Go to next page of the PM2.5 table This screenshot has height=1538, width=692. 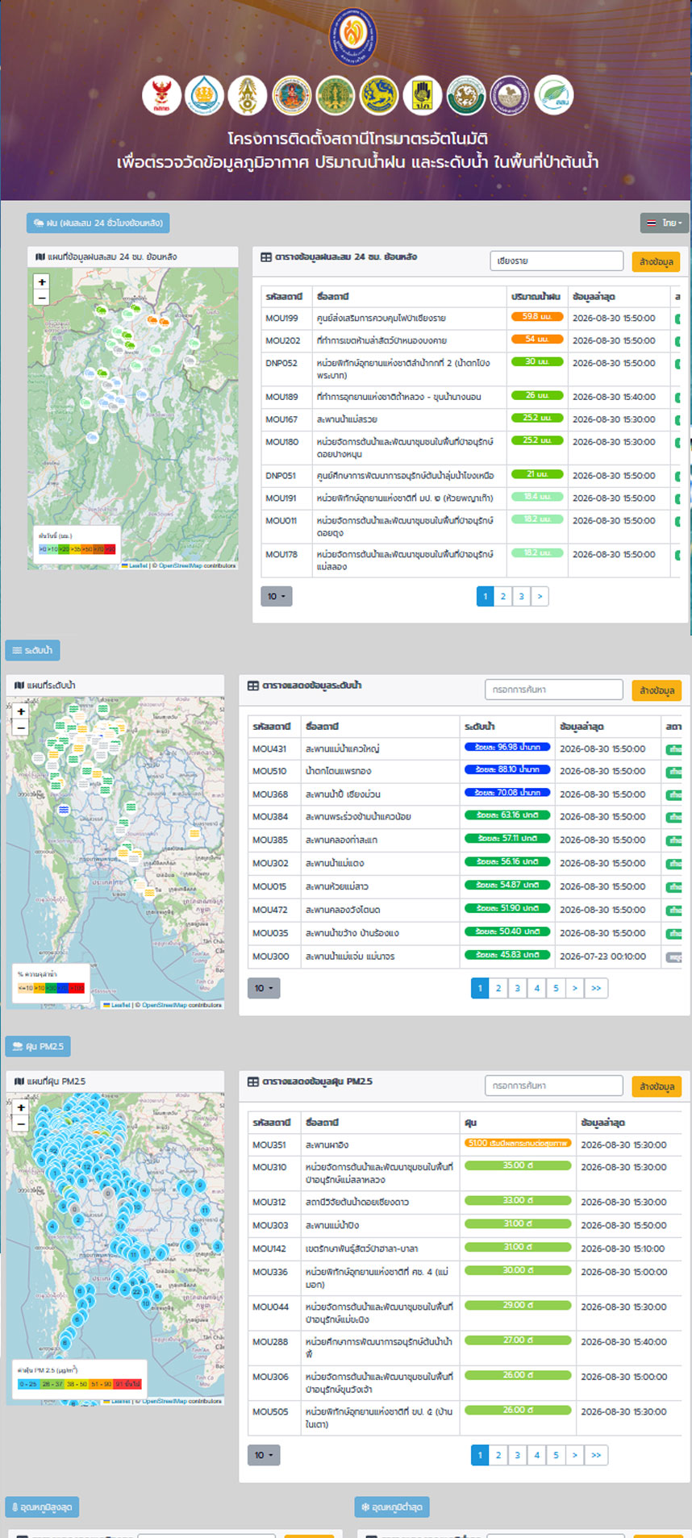point(575,1455)
